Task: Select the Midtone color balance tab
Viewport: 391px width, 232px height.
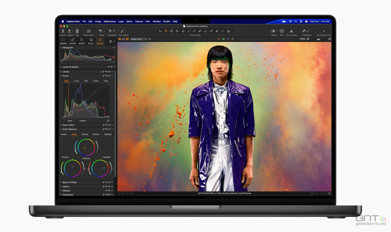Action: click(x=96, y=134)
